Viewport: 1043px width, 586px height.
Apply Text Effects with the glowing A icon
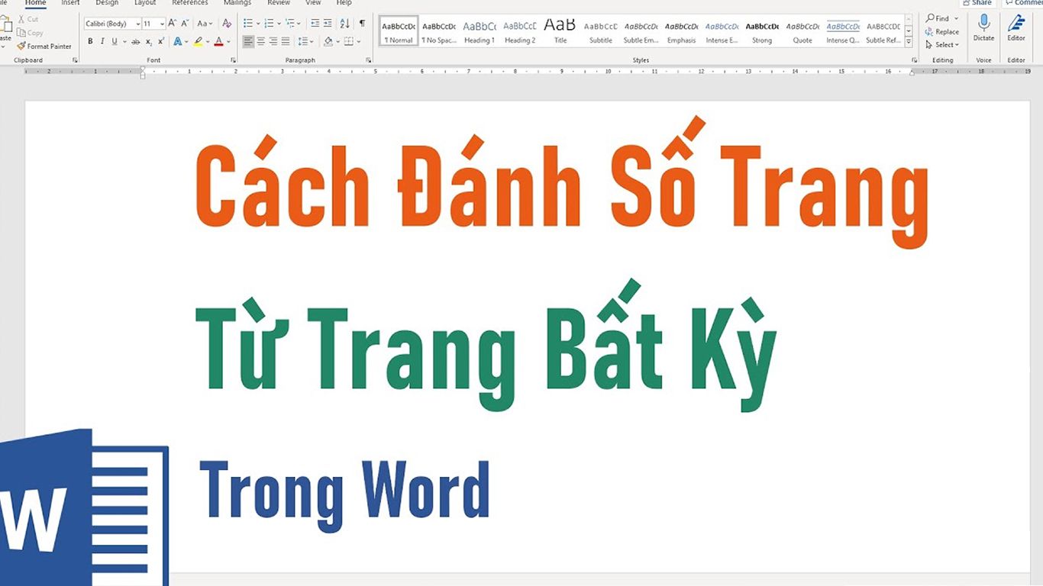click(x=178, y=41)
